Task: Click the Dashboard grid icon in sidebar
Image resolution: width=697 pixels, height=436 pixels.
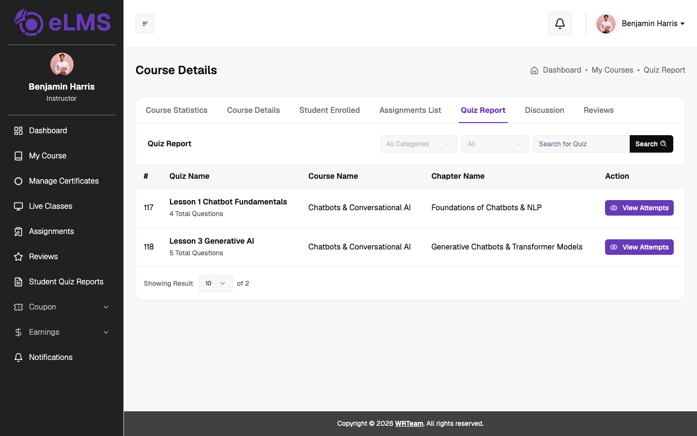Action: click(18, 131)
